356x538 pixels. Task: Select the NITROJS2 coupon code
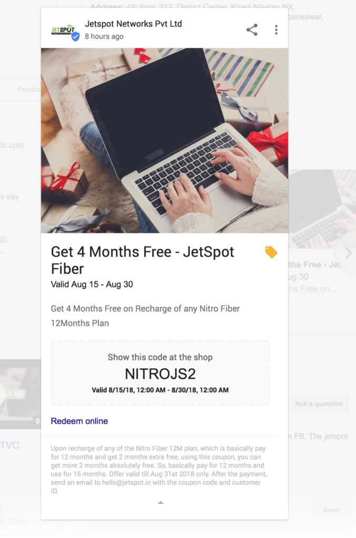click(160, 374)
